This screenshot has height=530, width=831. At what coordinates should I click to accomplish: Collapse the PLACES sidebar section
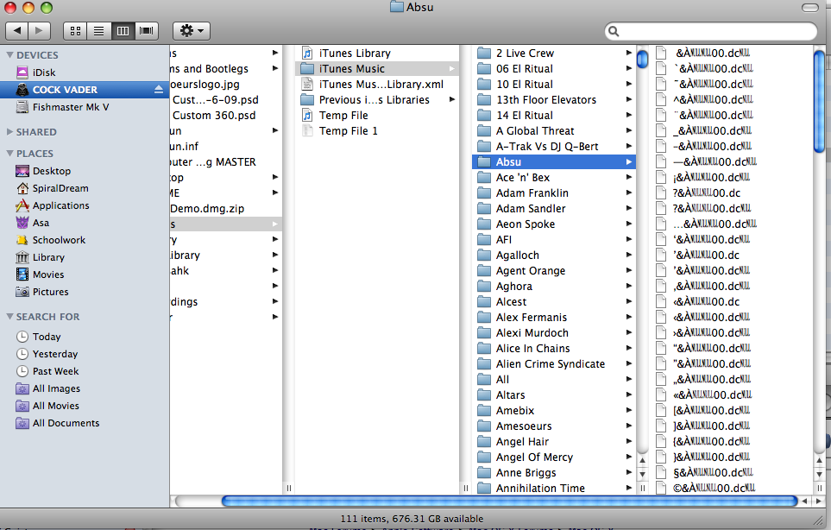click(x=9, y=153)
